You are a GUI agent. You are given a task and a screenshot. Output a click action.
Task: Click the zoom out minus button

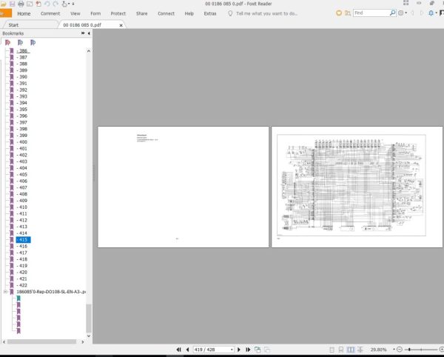click(400, 350)
